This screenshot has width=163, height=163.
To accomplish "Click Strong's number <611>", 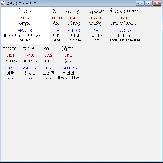I will [125, 18].
